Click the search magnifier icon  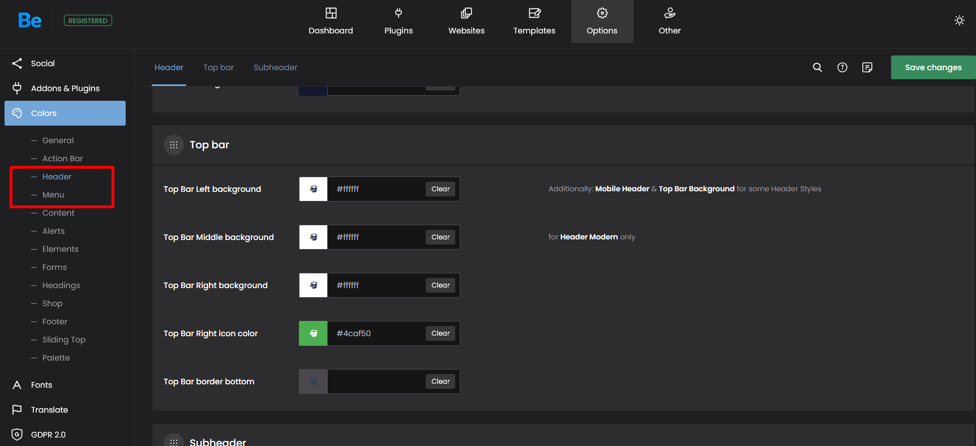(x=817, y=67)
